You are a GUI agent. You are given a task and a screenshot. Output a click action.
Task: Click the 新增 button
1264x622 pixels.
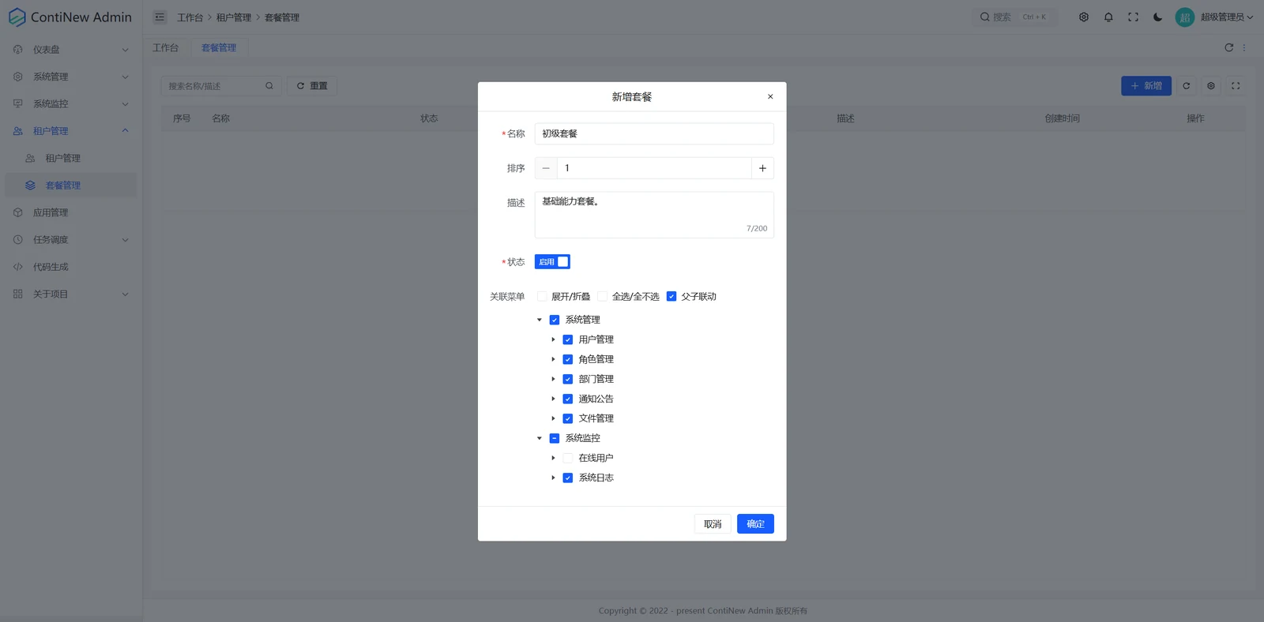(1146, 85)
